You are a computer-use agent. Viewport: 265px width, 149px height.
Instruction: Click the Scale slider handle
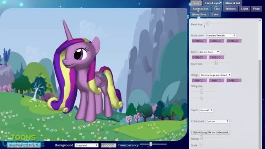tap(201, 144)
